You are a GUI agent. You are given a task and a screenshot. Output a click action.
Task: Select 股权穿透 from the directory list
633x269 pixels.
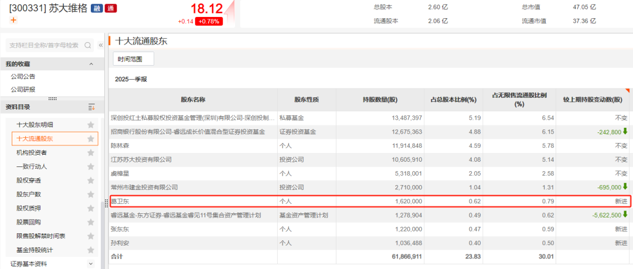pyautogui.click(x=28, y=181)
